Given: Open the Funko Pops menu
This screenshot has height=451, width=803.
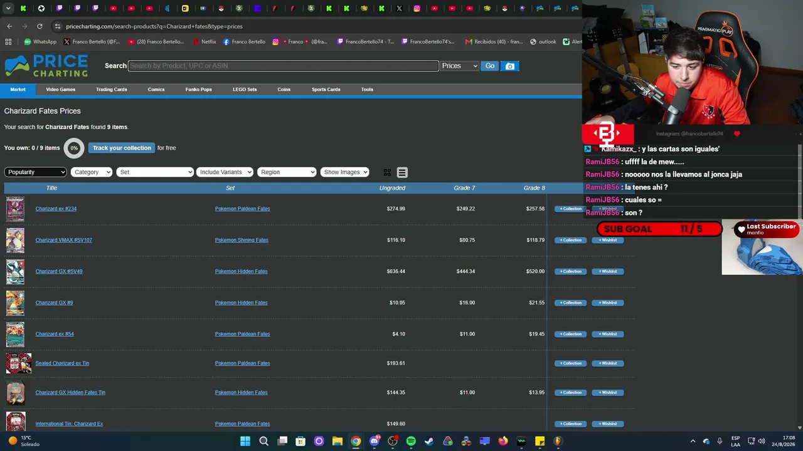Looking at the screenshot, I should point(198,90).
